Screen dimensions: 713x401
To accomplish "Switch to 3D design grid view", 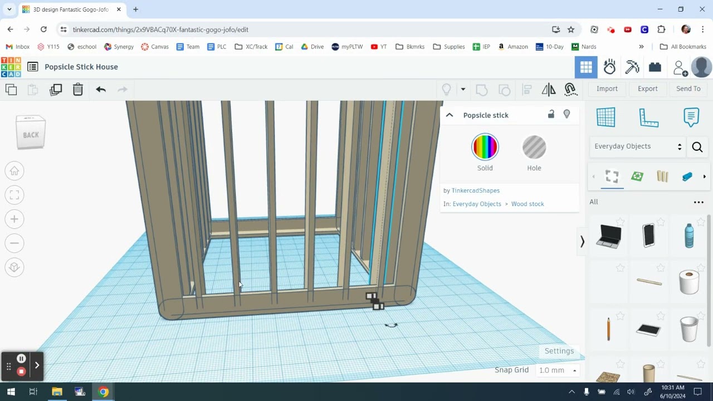I will click(586, 67).
